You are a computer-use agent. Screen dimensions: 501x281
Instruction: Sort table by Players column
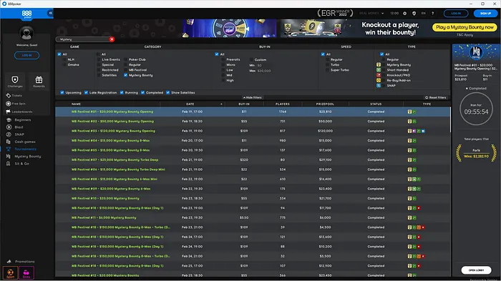283,104
